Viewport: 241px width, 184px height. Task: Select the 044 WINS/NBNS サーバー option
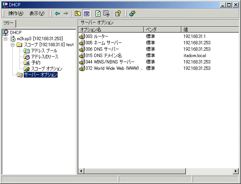point(110,62)
